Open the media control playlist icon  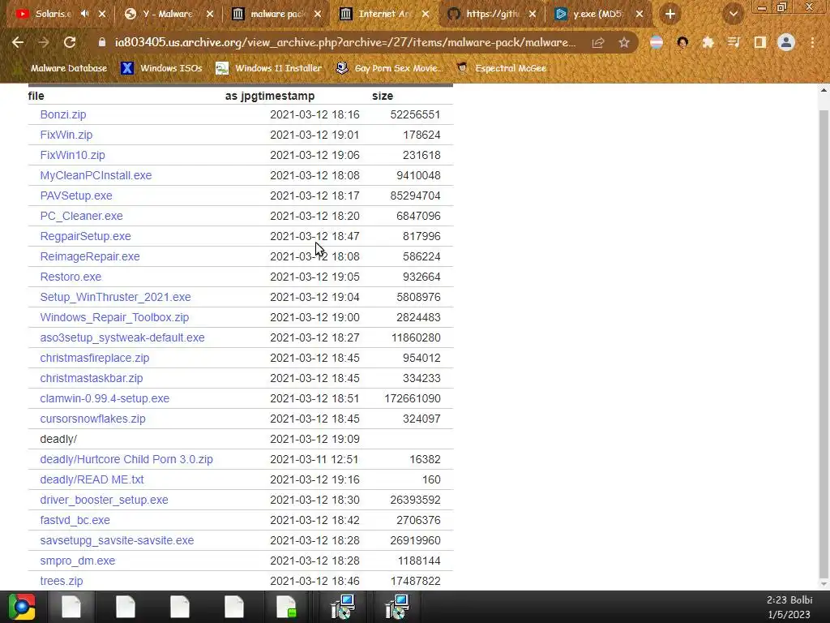click(734, 42)
